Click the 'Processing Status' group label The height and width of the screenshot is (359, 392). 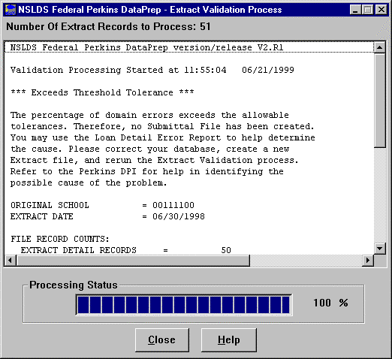74,285
